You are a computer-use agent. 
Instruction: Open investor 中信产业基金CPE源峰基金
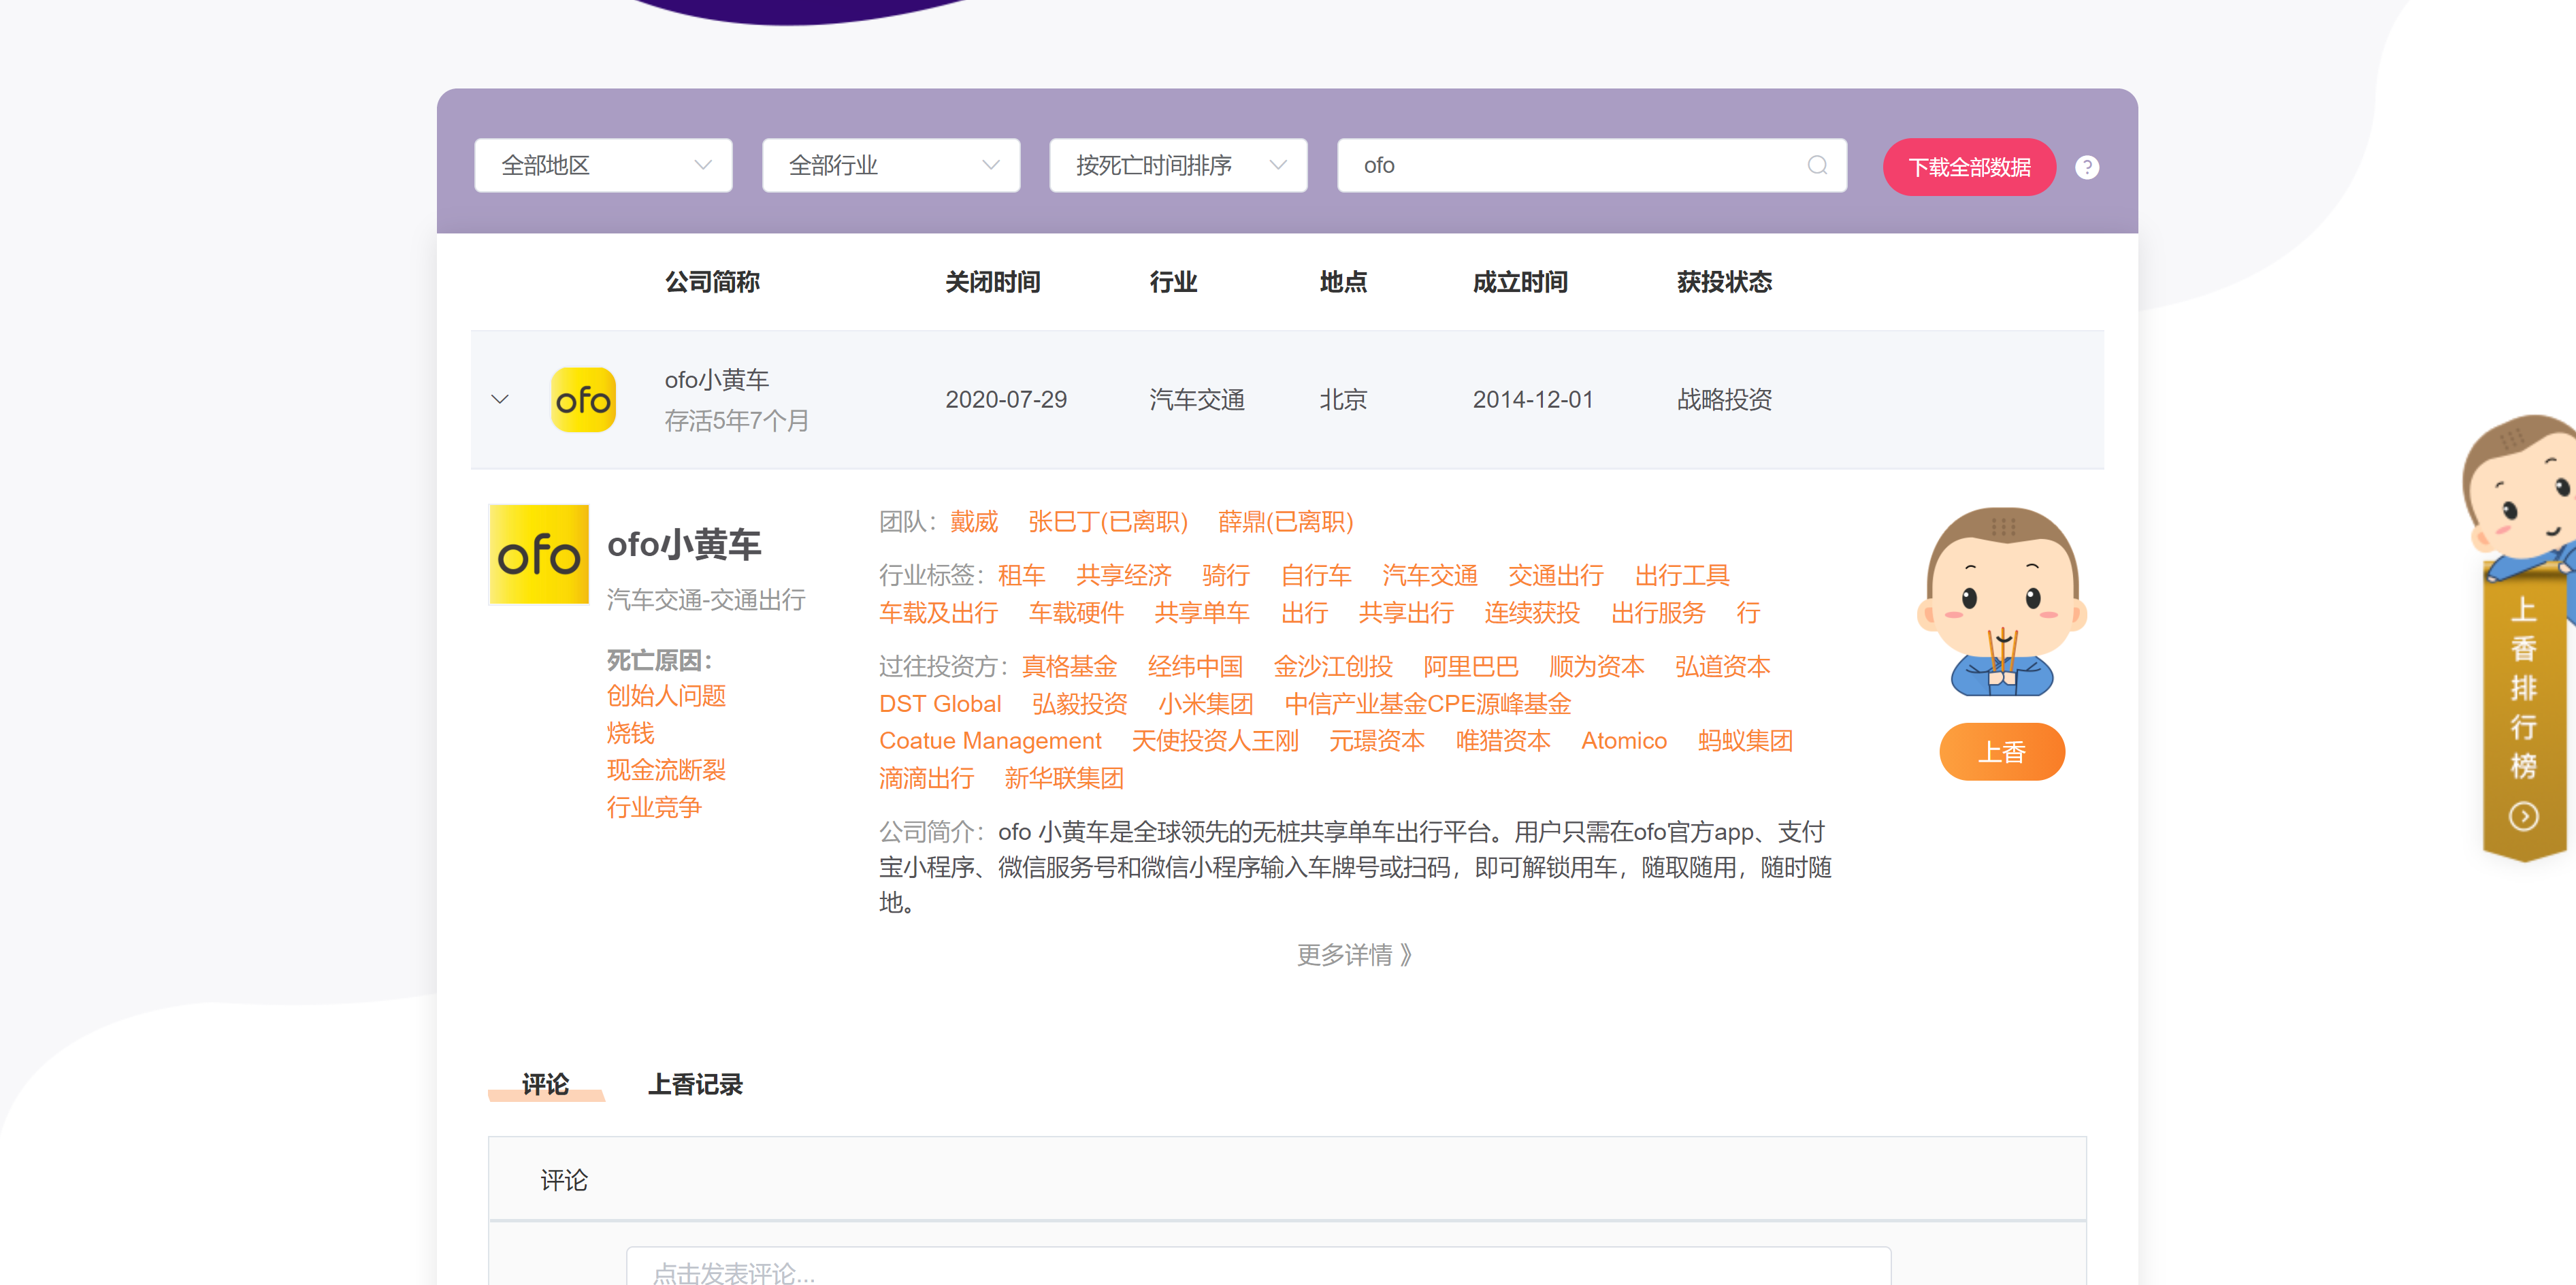[1428, 704]
